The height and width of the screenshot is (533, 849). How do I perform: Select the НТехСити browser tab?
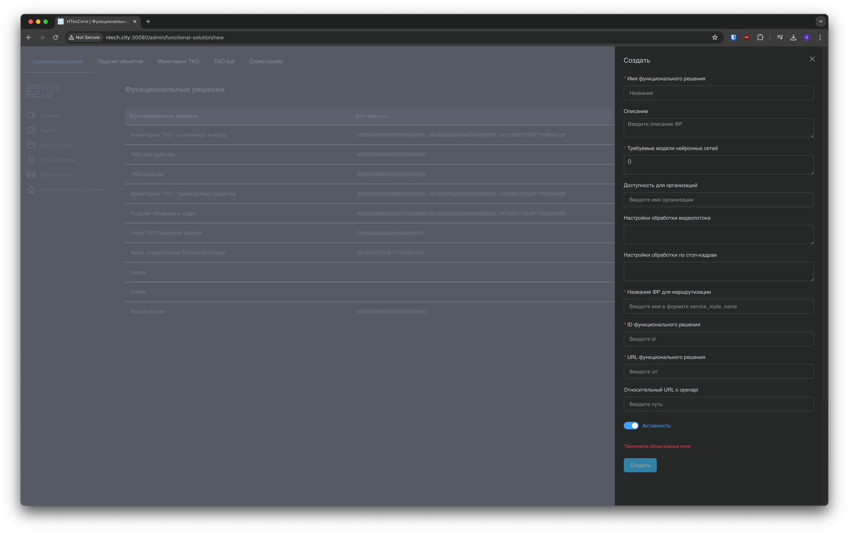click(x=96, y=21)
